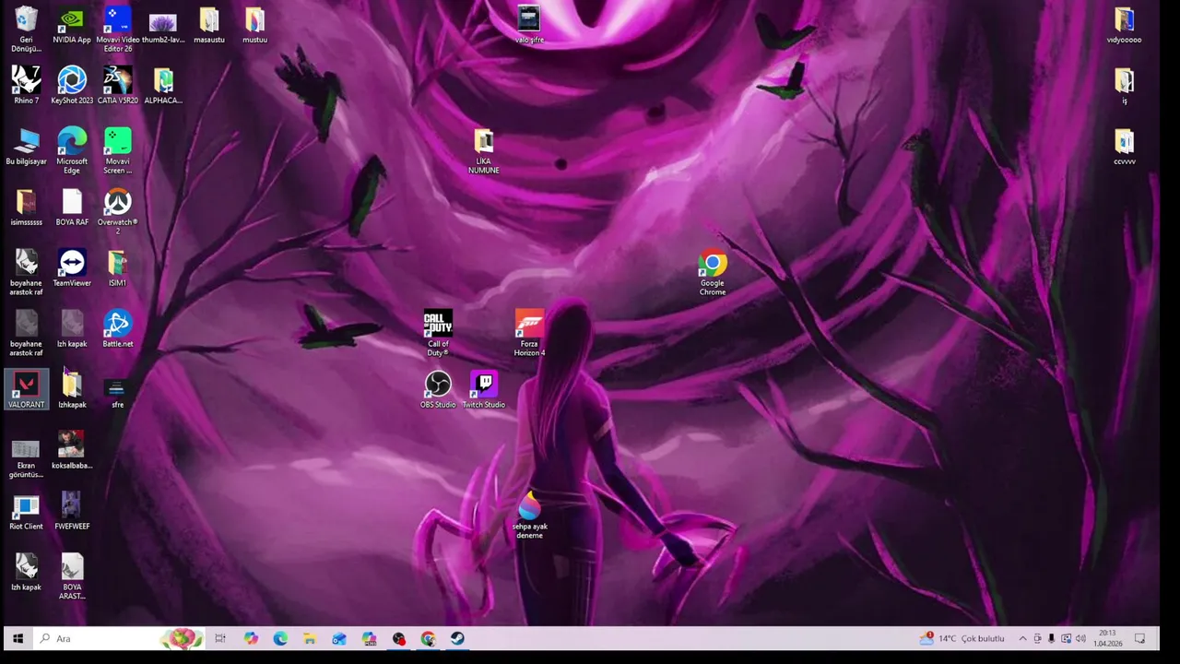Click the microphone tray icon
The height and width of the screenshot is (664, 1180).
tap(1051, 638)
